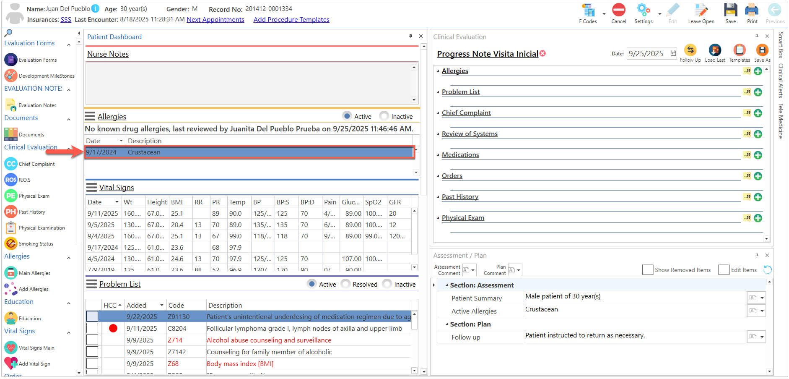Open R.O.S in sidebar
This screenshot has height=379, width=789.
tap(18, 180)
